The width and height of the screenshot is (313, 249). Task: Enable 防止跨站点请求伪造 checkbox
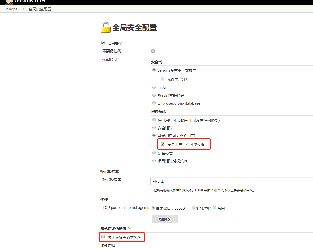click(103, 237)
